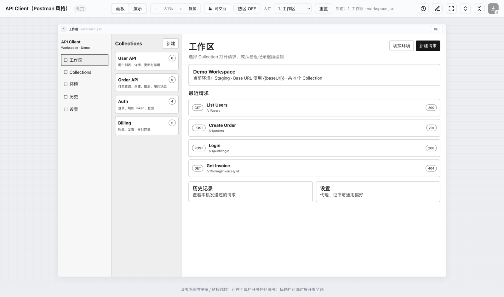Open Login recent request

(x=314, y=148)
